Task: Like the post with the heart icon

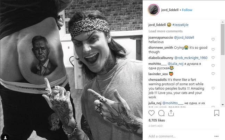Action: [x=151, y=113]
